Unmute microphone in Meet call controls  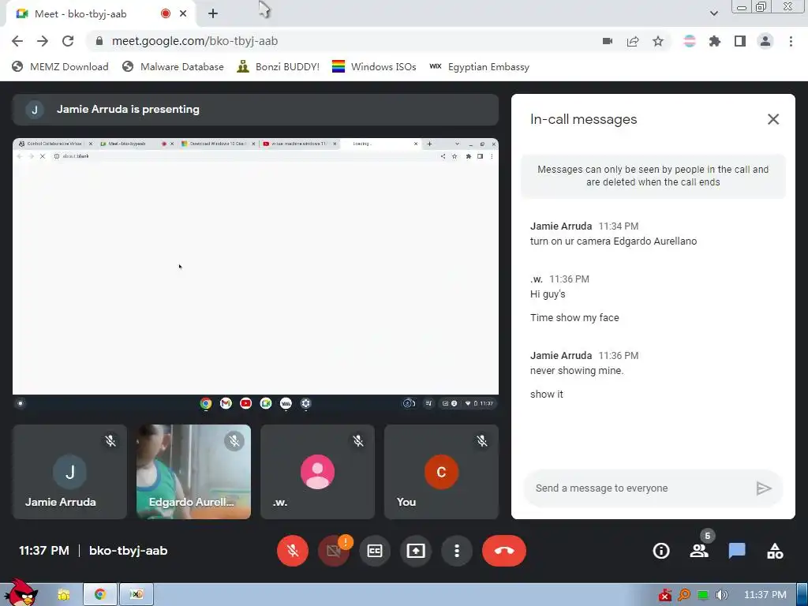pyautogui.click(x=292, y=551)
